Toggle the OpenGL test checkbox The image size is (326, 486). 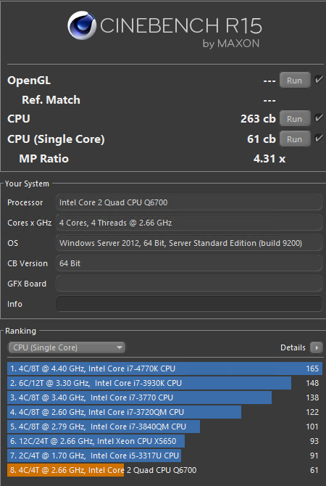tap(319, 80)
